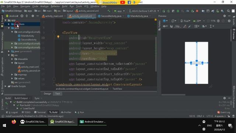
Task: Toggle the Preview side tab on the right edge
Action: click(234, 34)
